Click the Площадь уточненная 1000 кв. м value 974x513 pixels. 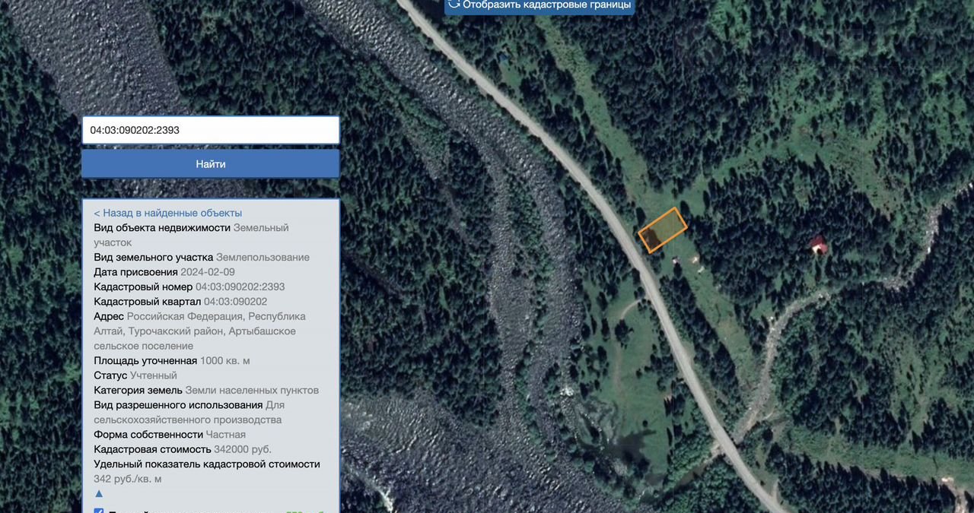pos(224,360)
